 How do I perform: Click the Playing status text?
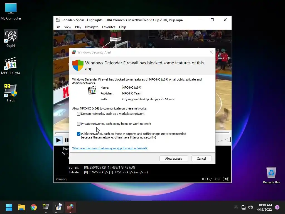(x=61, y=179)
